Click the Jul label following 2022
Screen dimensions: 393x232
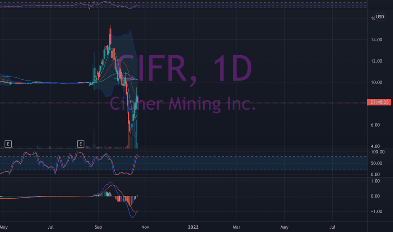click(332, 227)
